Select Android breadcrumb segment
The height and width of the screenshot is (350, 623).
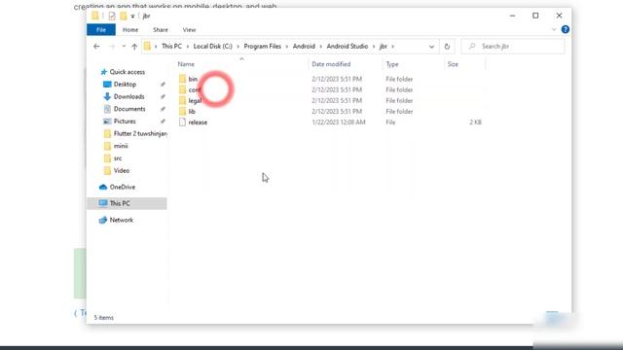point(304,47)
